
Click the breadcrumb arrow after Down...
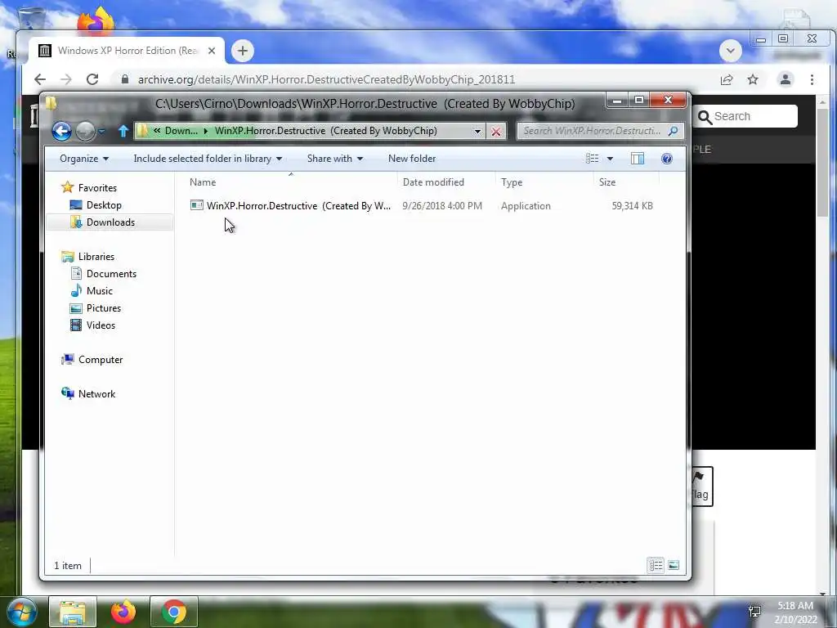click(x=205, y=131)
